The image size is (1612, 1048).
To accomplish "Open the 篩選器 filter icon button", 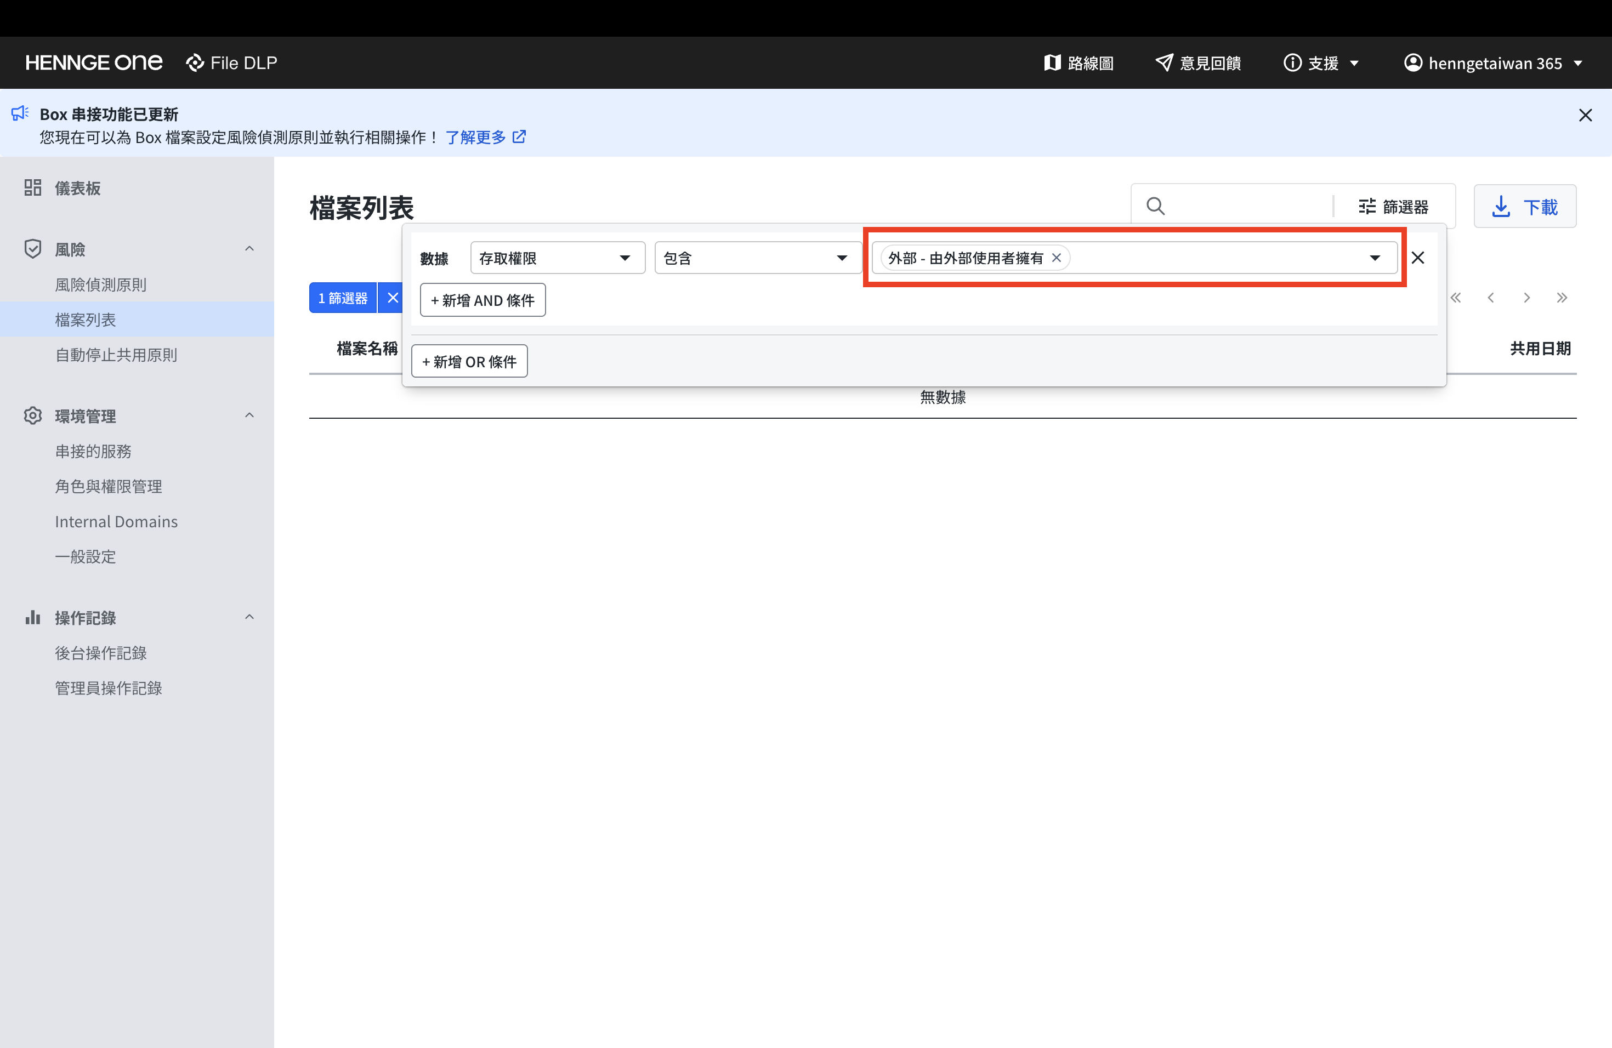I will click(1393, 207).
